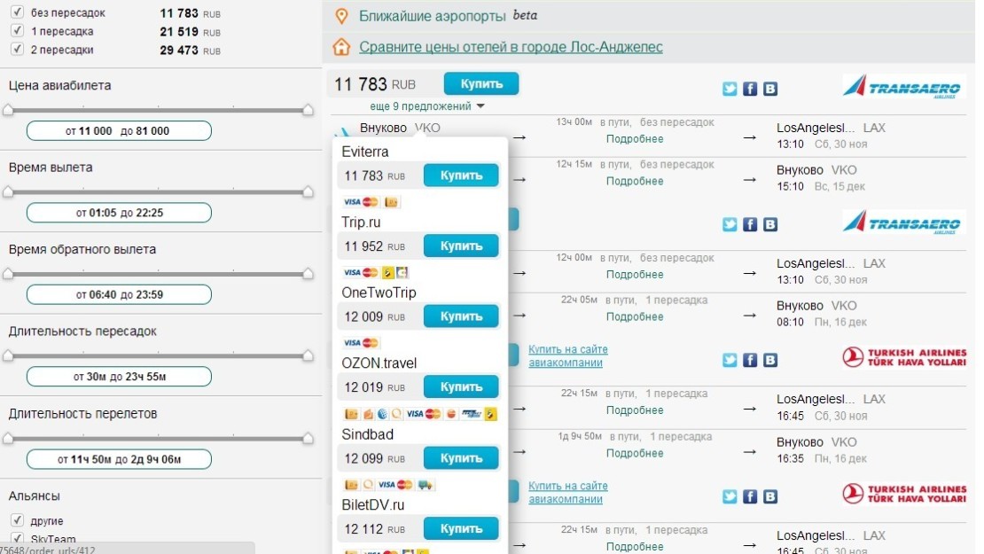Click the location pin icon near airports

[x=340, y=16]
